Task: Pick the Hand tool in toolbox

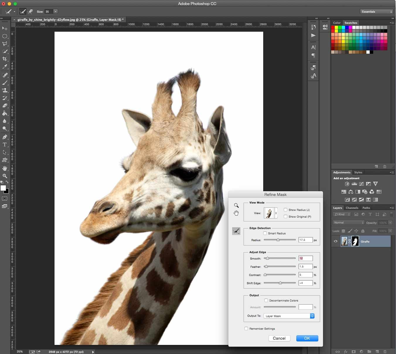Action: (5, 168)
